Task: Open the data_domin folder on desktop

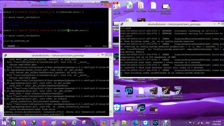Action: tap(141, 7)
